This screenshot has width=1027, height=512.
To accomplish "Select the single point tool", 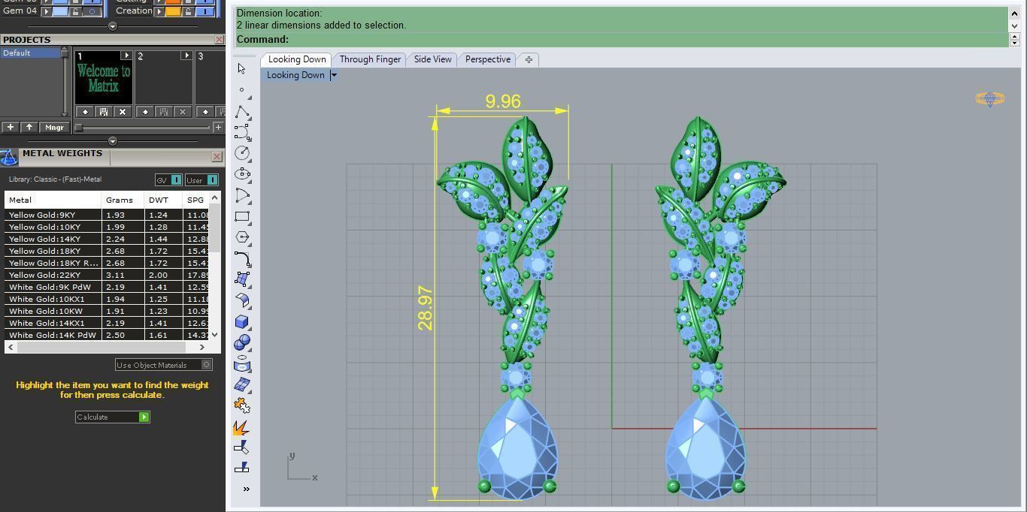I will click(x=241, y=89).
